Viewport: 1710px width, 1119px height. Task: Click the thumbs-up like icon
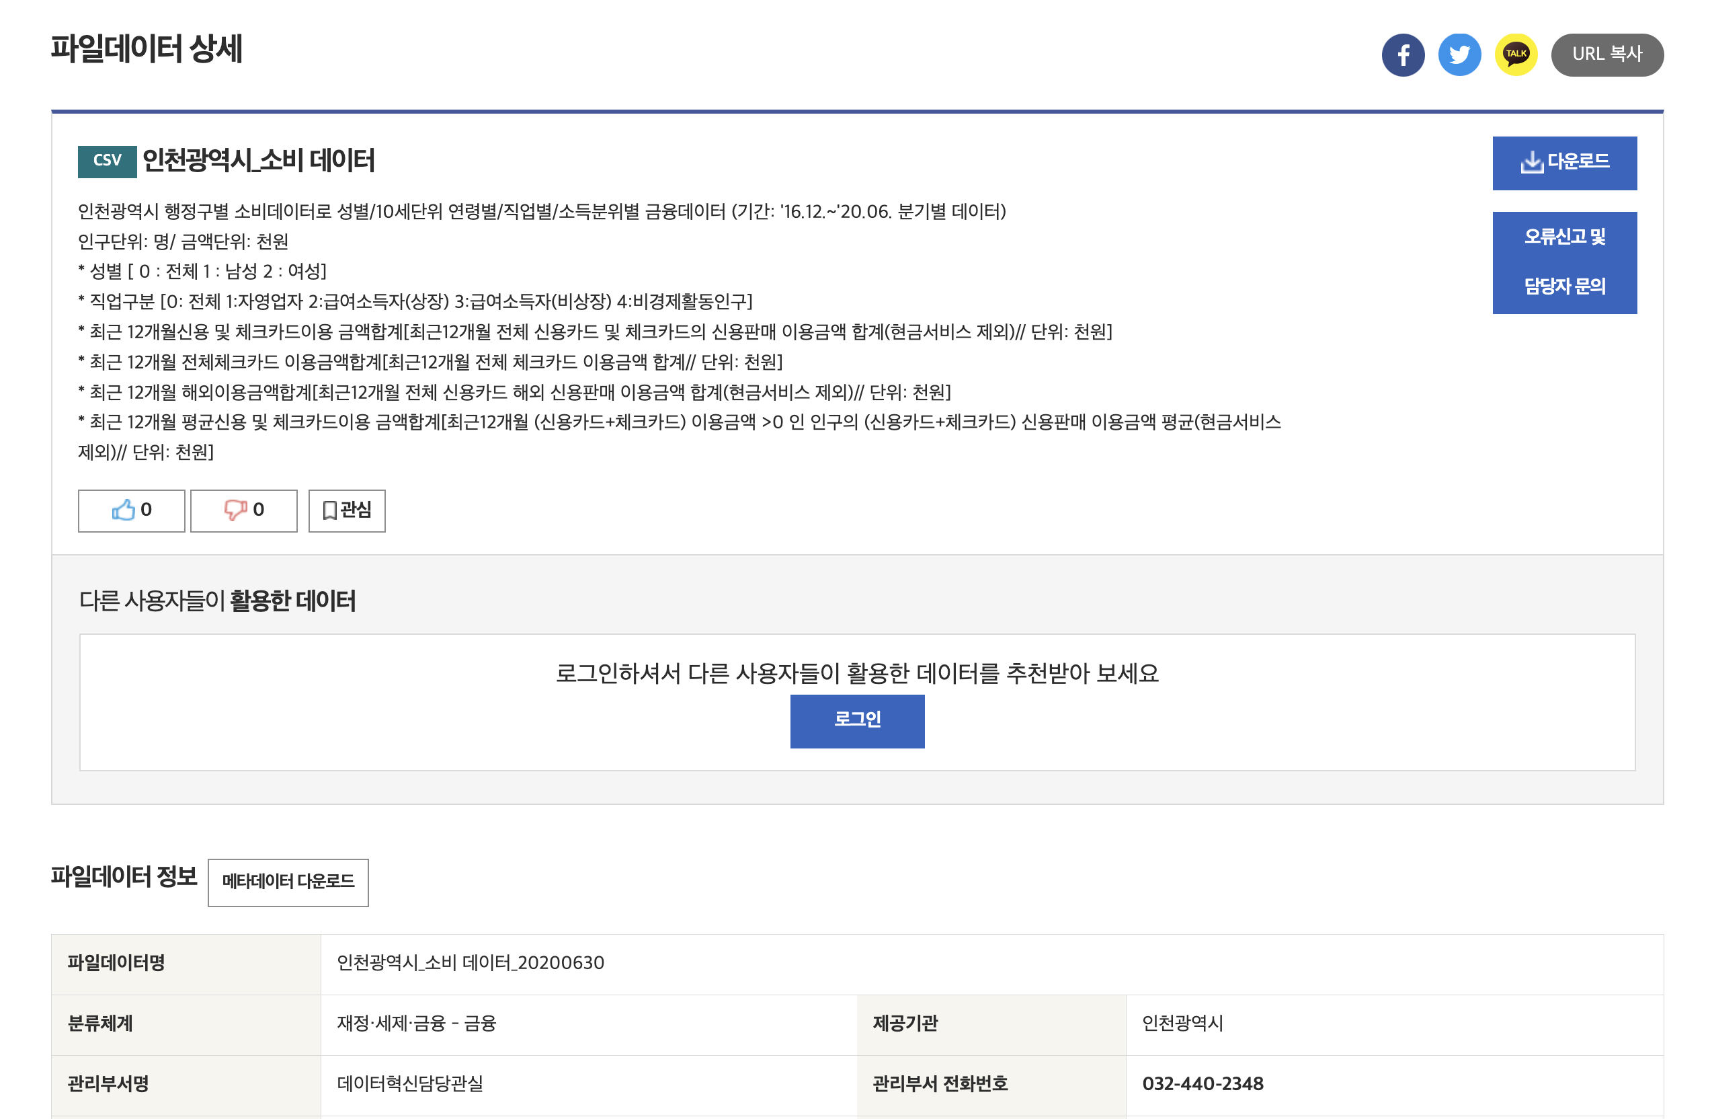coord(124,510)
